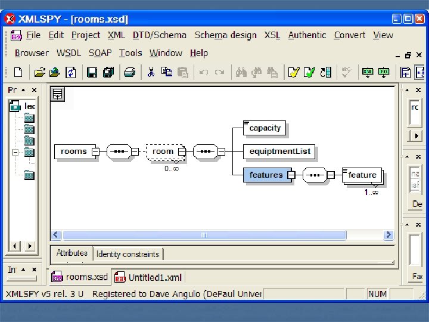429x322 pixels.
Task: Select the rooms.xsd document tab
Action: pos(80,277)
